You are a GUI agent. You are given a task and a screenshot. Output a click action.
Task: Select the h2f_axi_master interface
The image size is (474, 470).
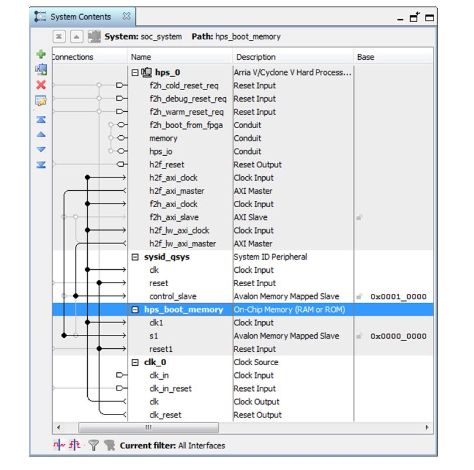(x=177, y=191)
